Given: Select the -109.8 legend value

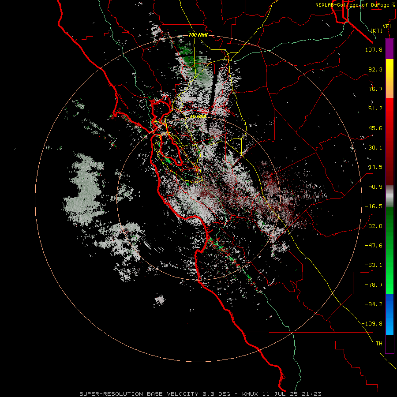Looking at the screenshot, I should 372,324.
